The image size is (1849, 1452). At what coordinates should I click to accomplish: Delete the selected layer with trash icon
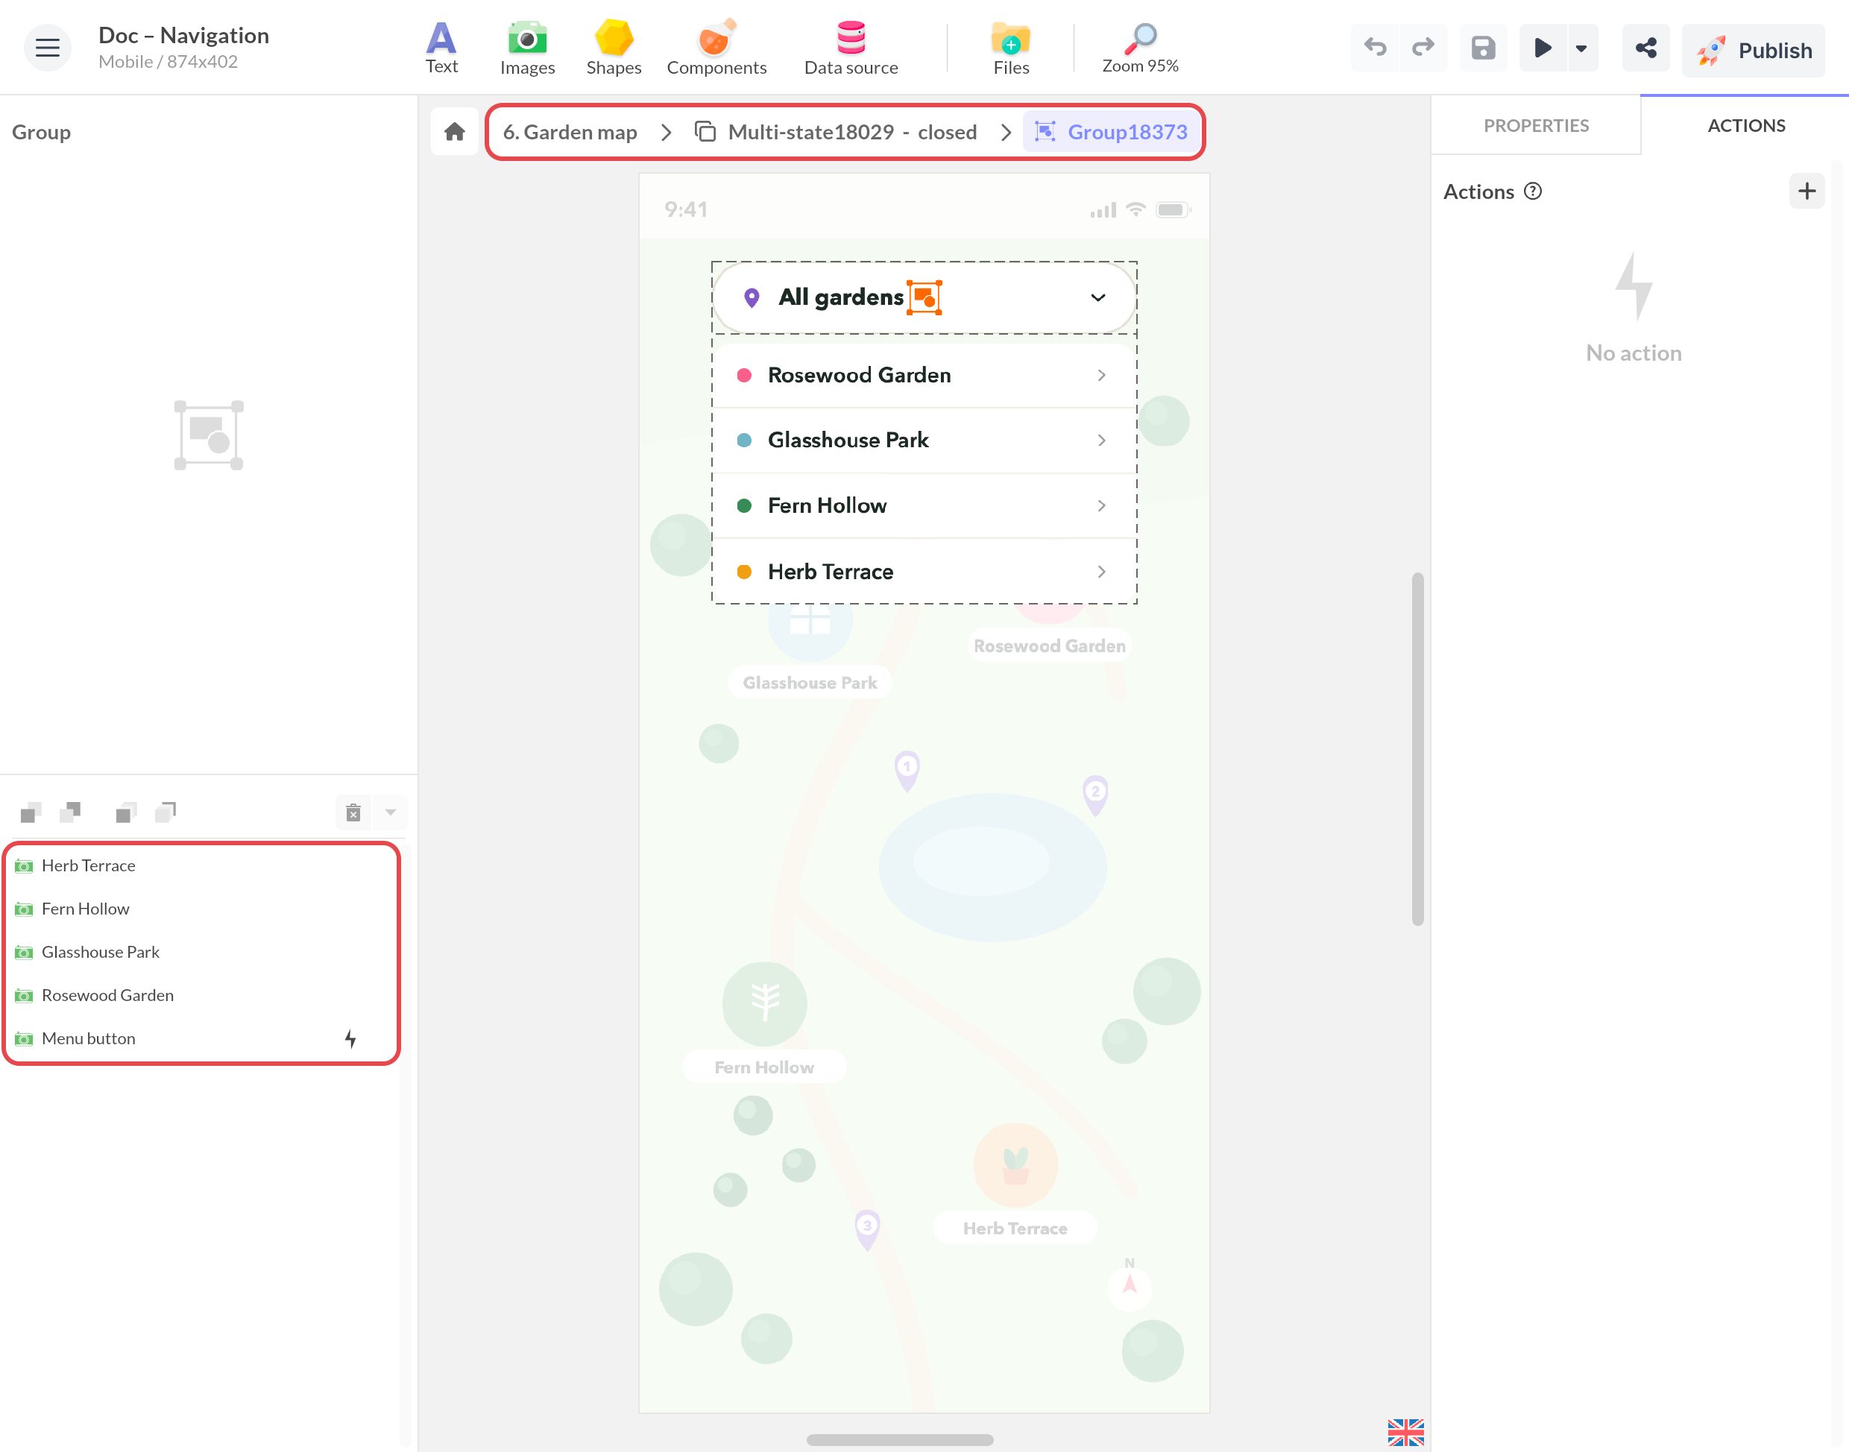[x=353, y=812]
